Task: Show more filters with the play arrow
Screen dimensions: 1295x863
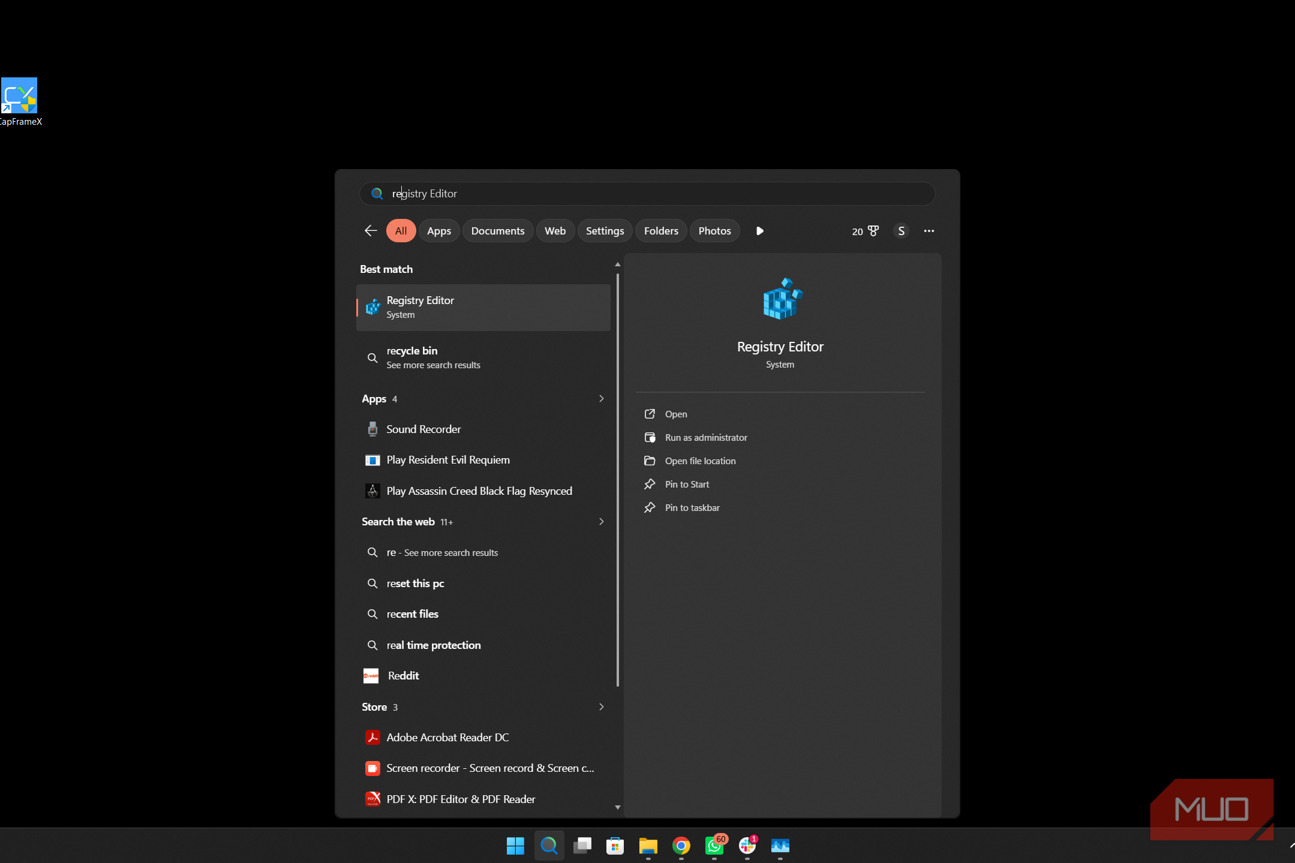Action: click(x=760, y=231)
